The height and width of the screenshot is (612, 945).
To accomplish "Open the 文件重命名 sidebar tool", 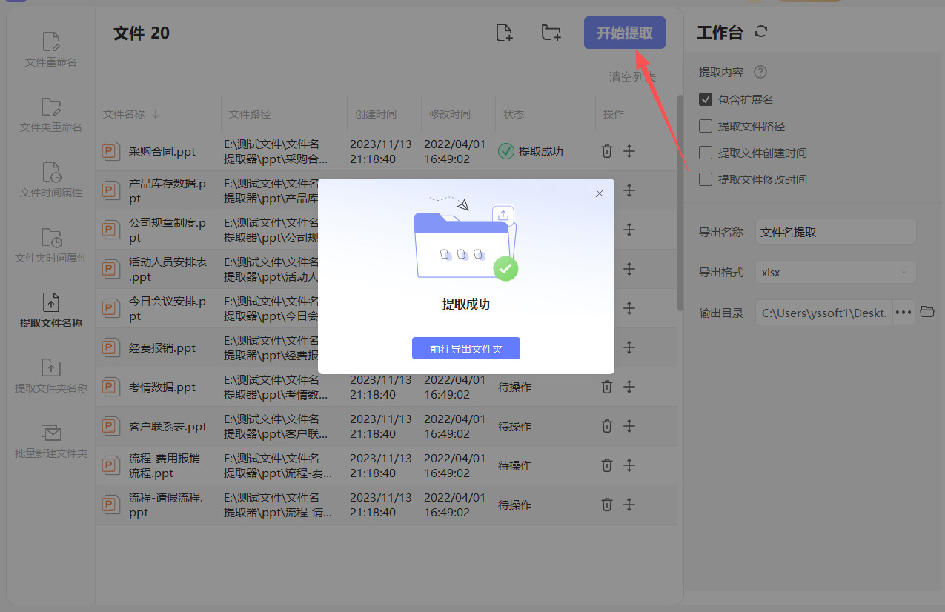I will (51, 50).
